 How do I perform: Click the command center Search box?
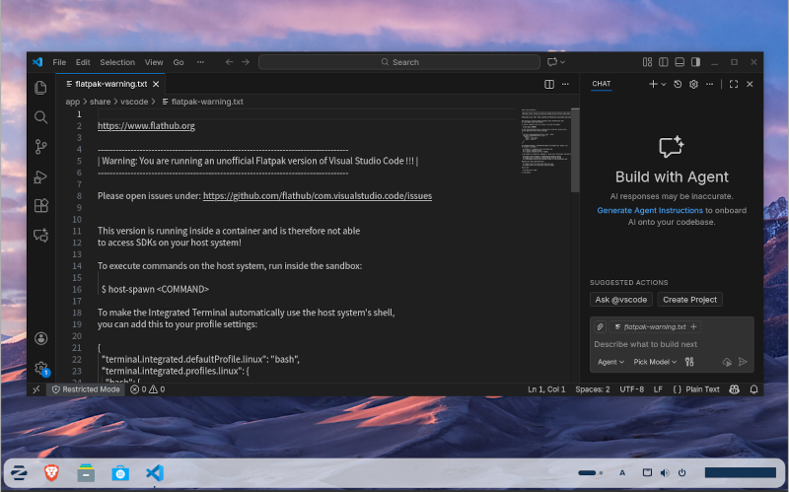point(399,62)
